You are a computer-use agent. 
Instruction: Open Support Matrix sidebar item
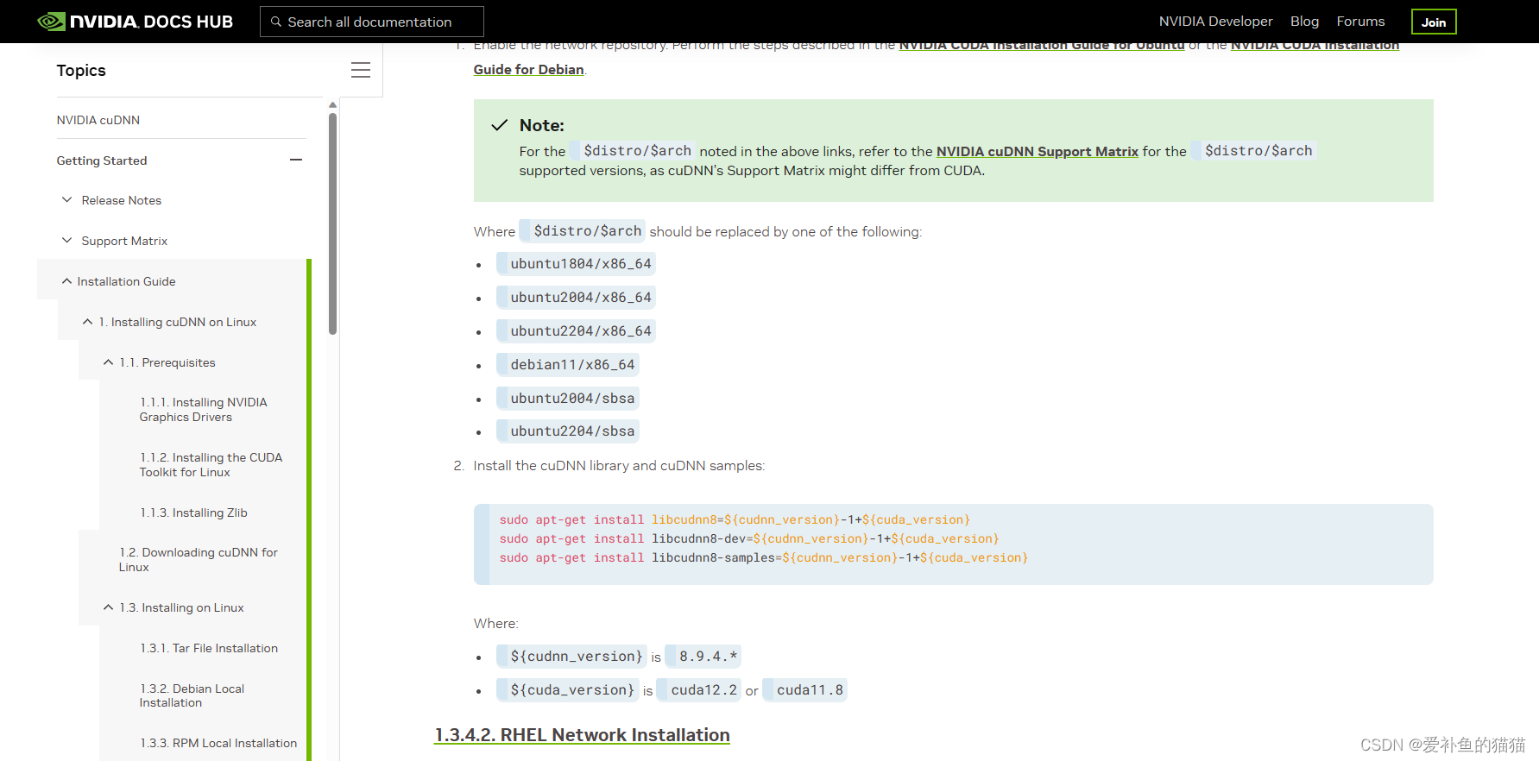pyautogui.click(x=124, y=241)
